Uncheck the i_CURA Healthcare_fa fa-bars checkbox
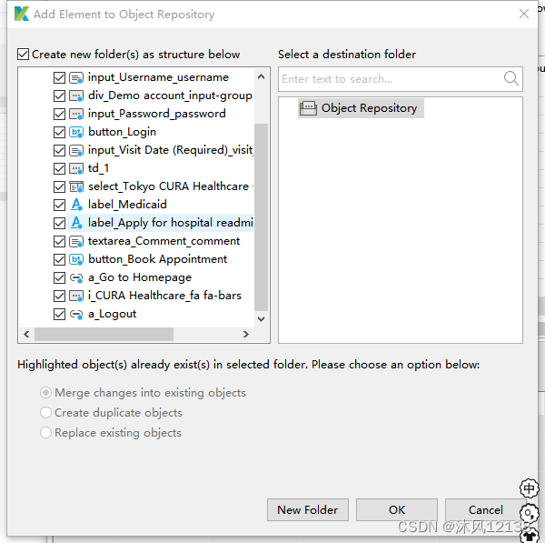 coord(59,296)
